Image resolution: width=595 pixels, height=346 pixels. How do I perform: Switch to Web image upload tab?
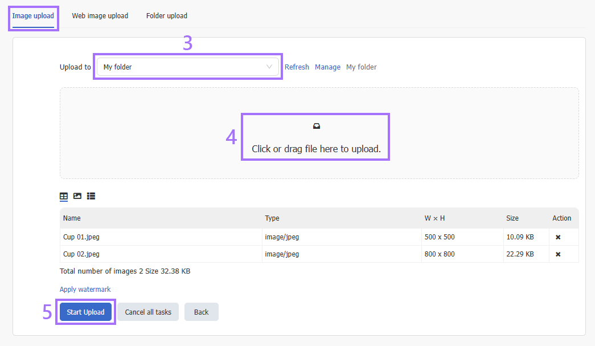[100, 16]
